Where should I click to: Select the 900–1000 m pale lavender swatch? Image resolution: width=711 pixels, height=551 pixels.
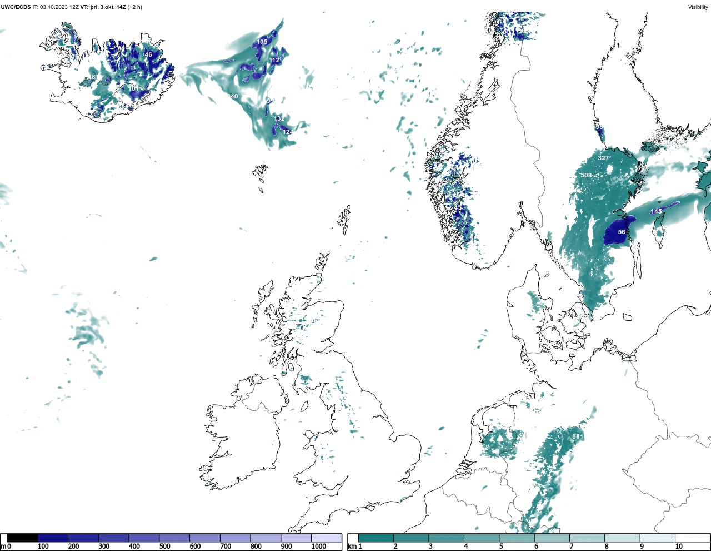(x=296, y=538)
